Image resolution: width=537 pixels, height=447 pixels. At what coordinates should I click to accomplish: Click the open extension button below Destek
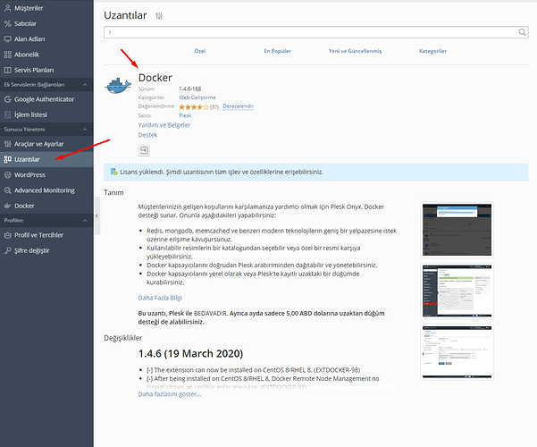pos(144,150)
